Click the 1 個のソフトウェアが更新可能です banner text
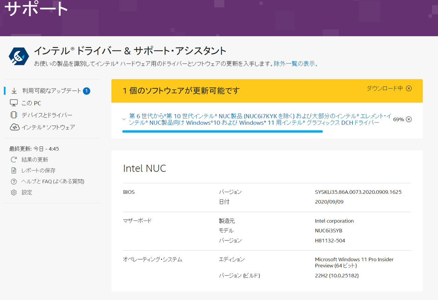This screenshot has height=300, width=438. pyautogui.click(x=181, y=91)
